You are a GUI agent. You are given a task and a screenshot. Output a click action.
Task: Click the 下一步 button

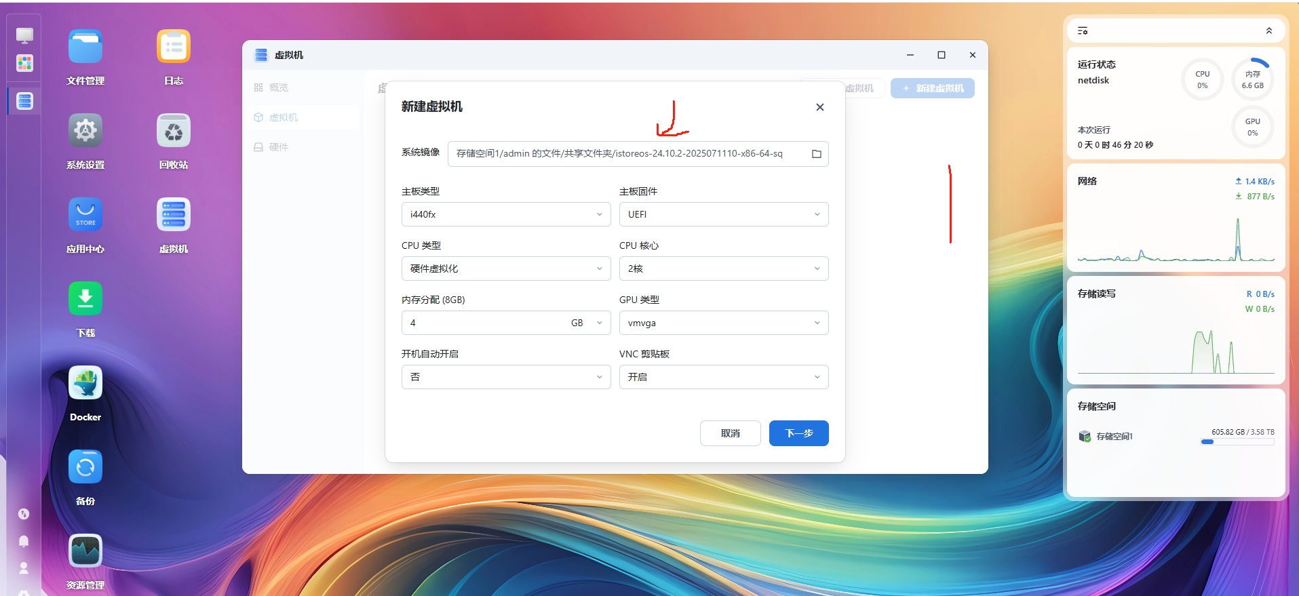[798, 433]
